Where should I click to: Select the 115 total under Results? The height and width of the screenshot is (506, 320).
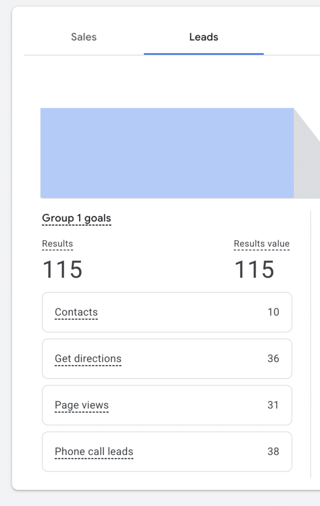coord(62,270)
